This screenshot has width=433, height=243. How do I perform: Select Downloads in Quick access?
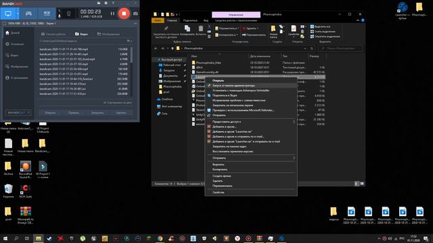(x=169, y=70)
